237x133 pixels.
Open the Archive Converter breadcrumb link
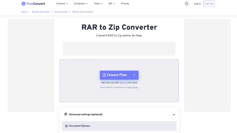41,12
